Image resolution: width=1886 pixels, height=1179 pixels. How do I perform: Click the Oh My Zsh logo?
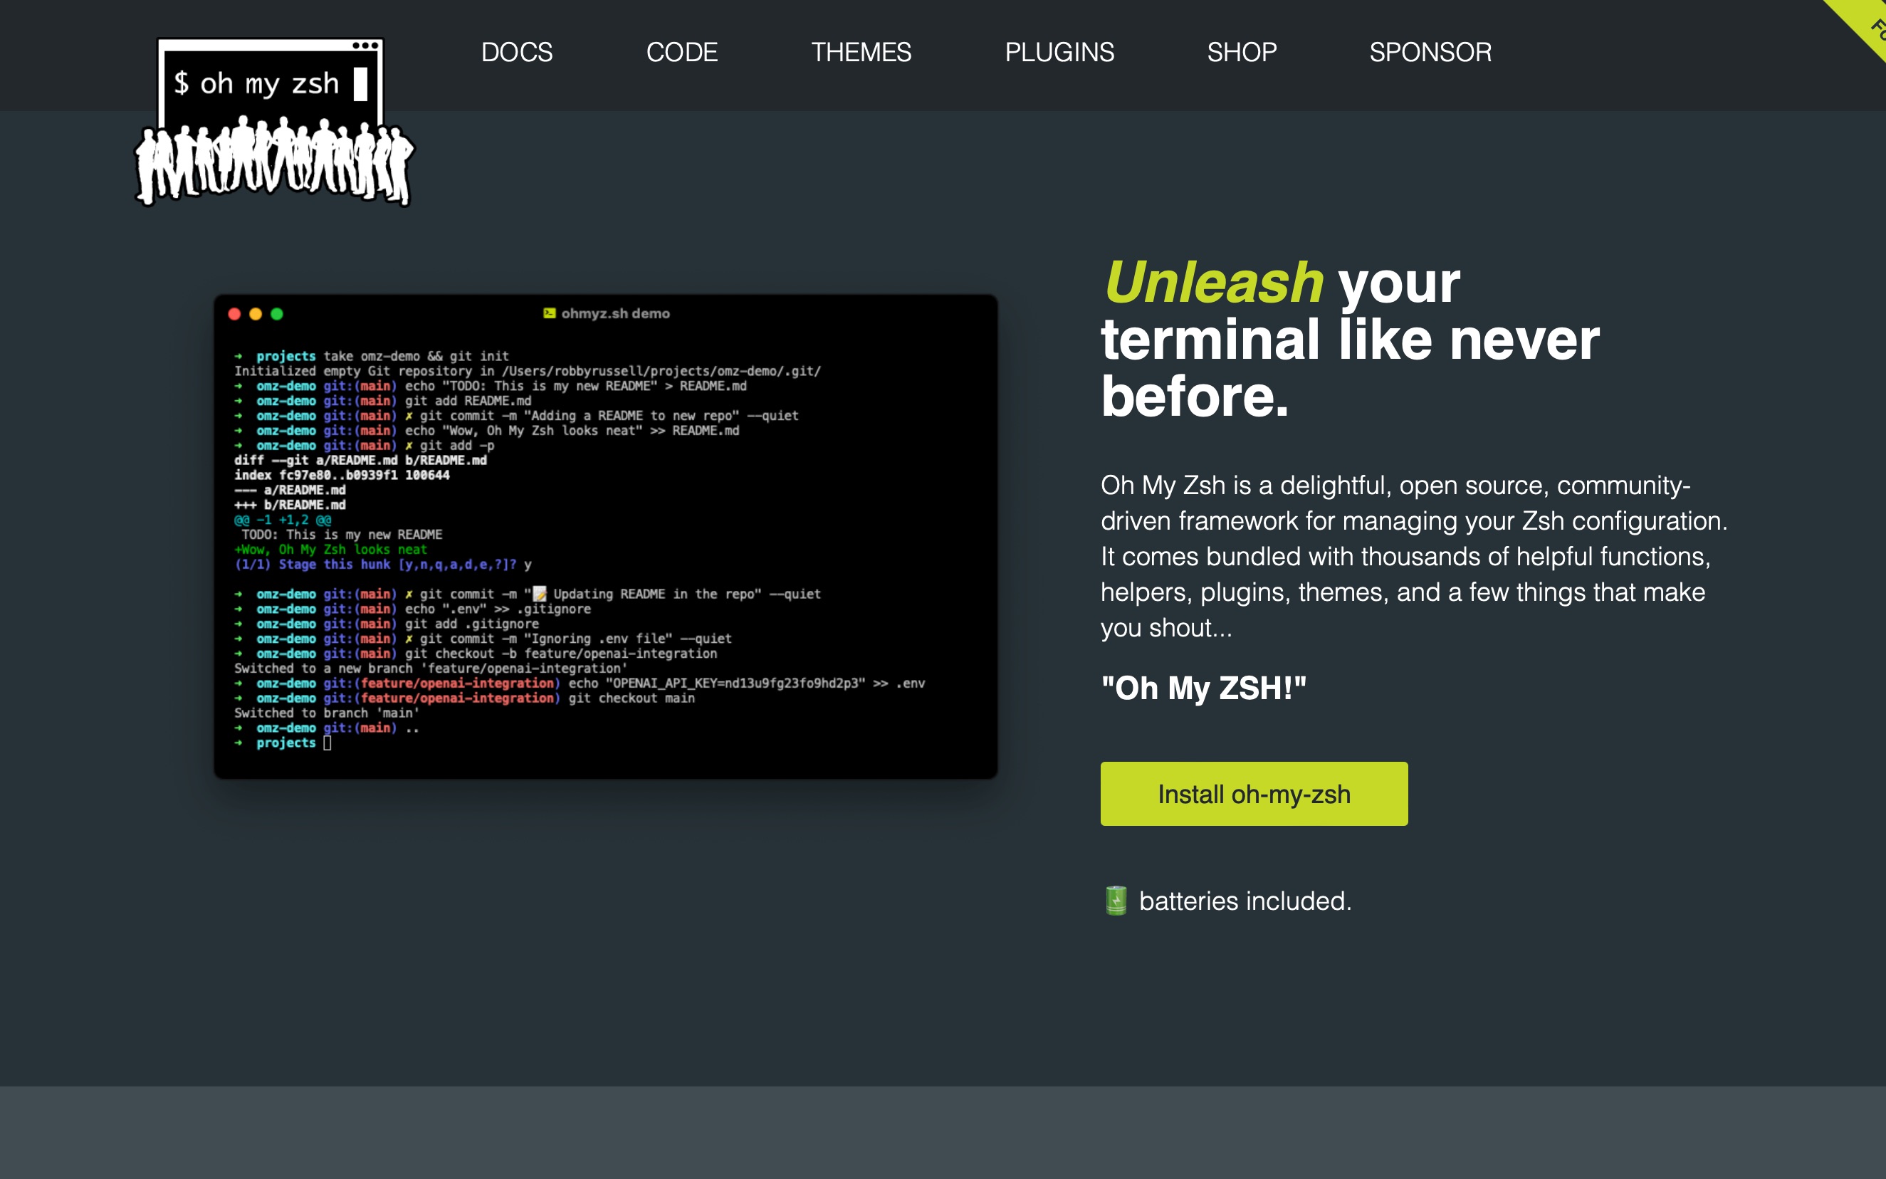click(273, 121)
